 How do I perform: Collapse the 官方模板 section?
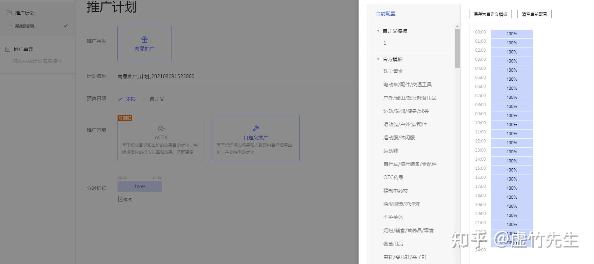pyautogui.click(x=378, y=59)
